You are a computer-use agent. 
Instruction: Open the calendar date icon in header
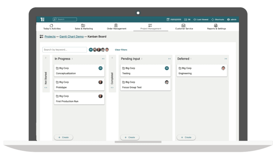click(x=168, y=20)
